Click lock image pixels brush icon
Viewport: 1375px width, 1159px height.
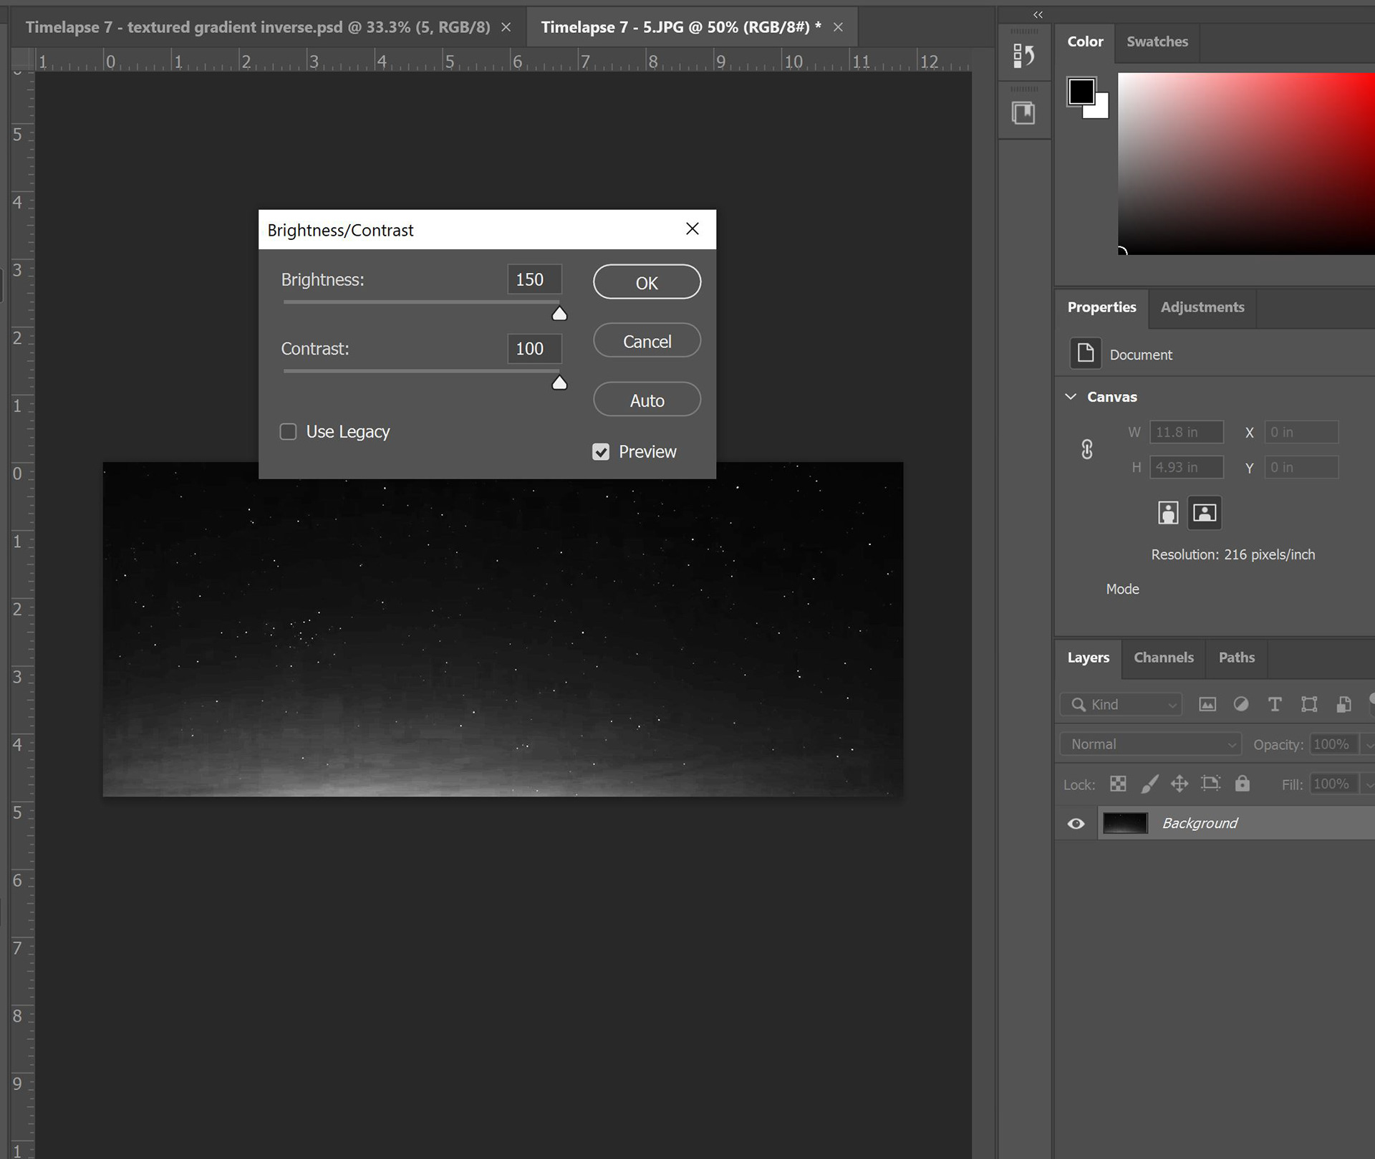click(x=1149, y=784)
